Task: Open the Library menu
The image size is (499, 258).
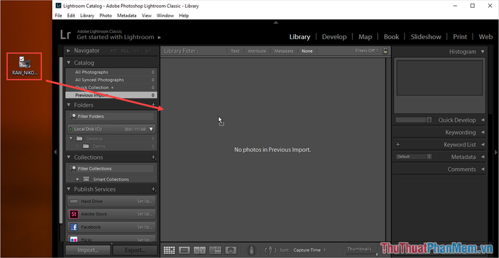Action: coord(87,15)
